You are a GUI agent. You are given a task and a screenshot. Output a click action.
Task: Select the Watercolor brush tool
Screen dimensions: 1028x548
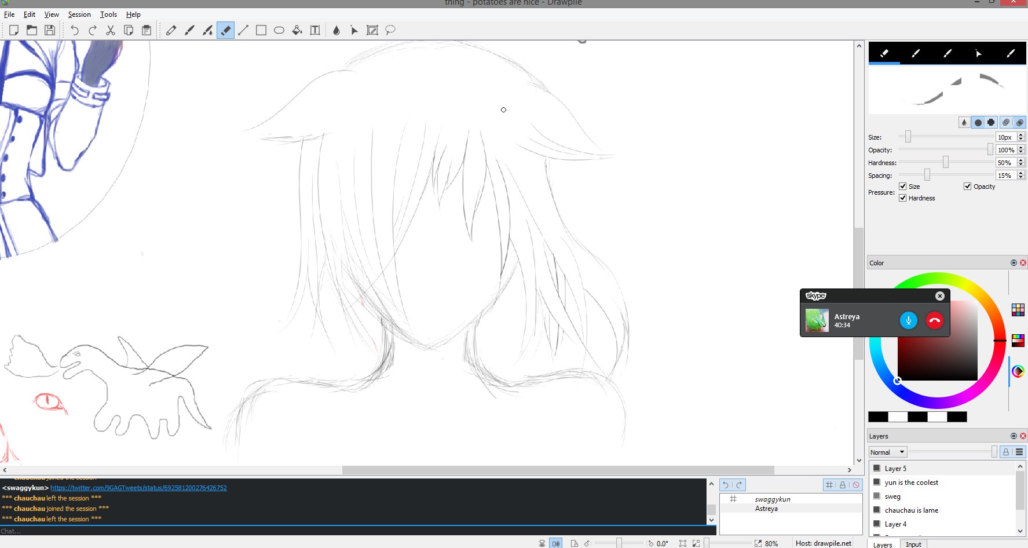(x=207, y=30)
